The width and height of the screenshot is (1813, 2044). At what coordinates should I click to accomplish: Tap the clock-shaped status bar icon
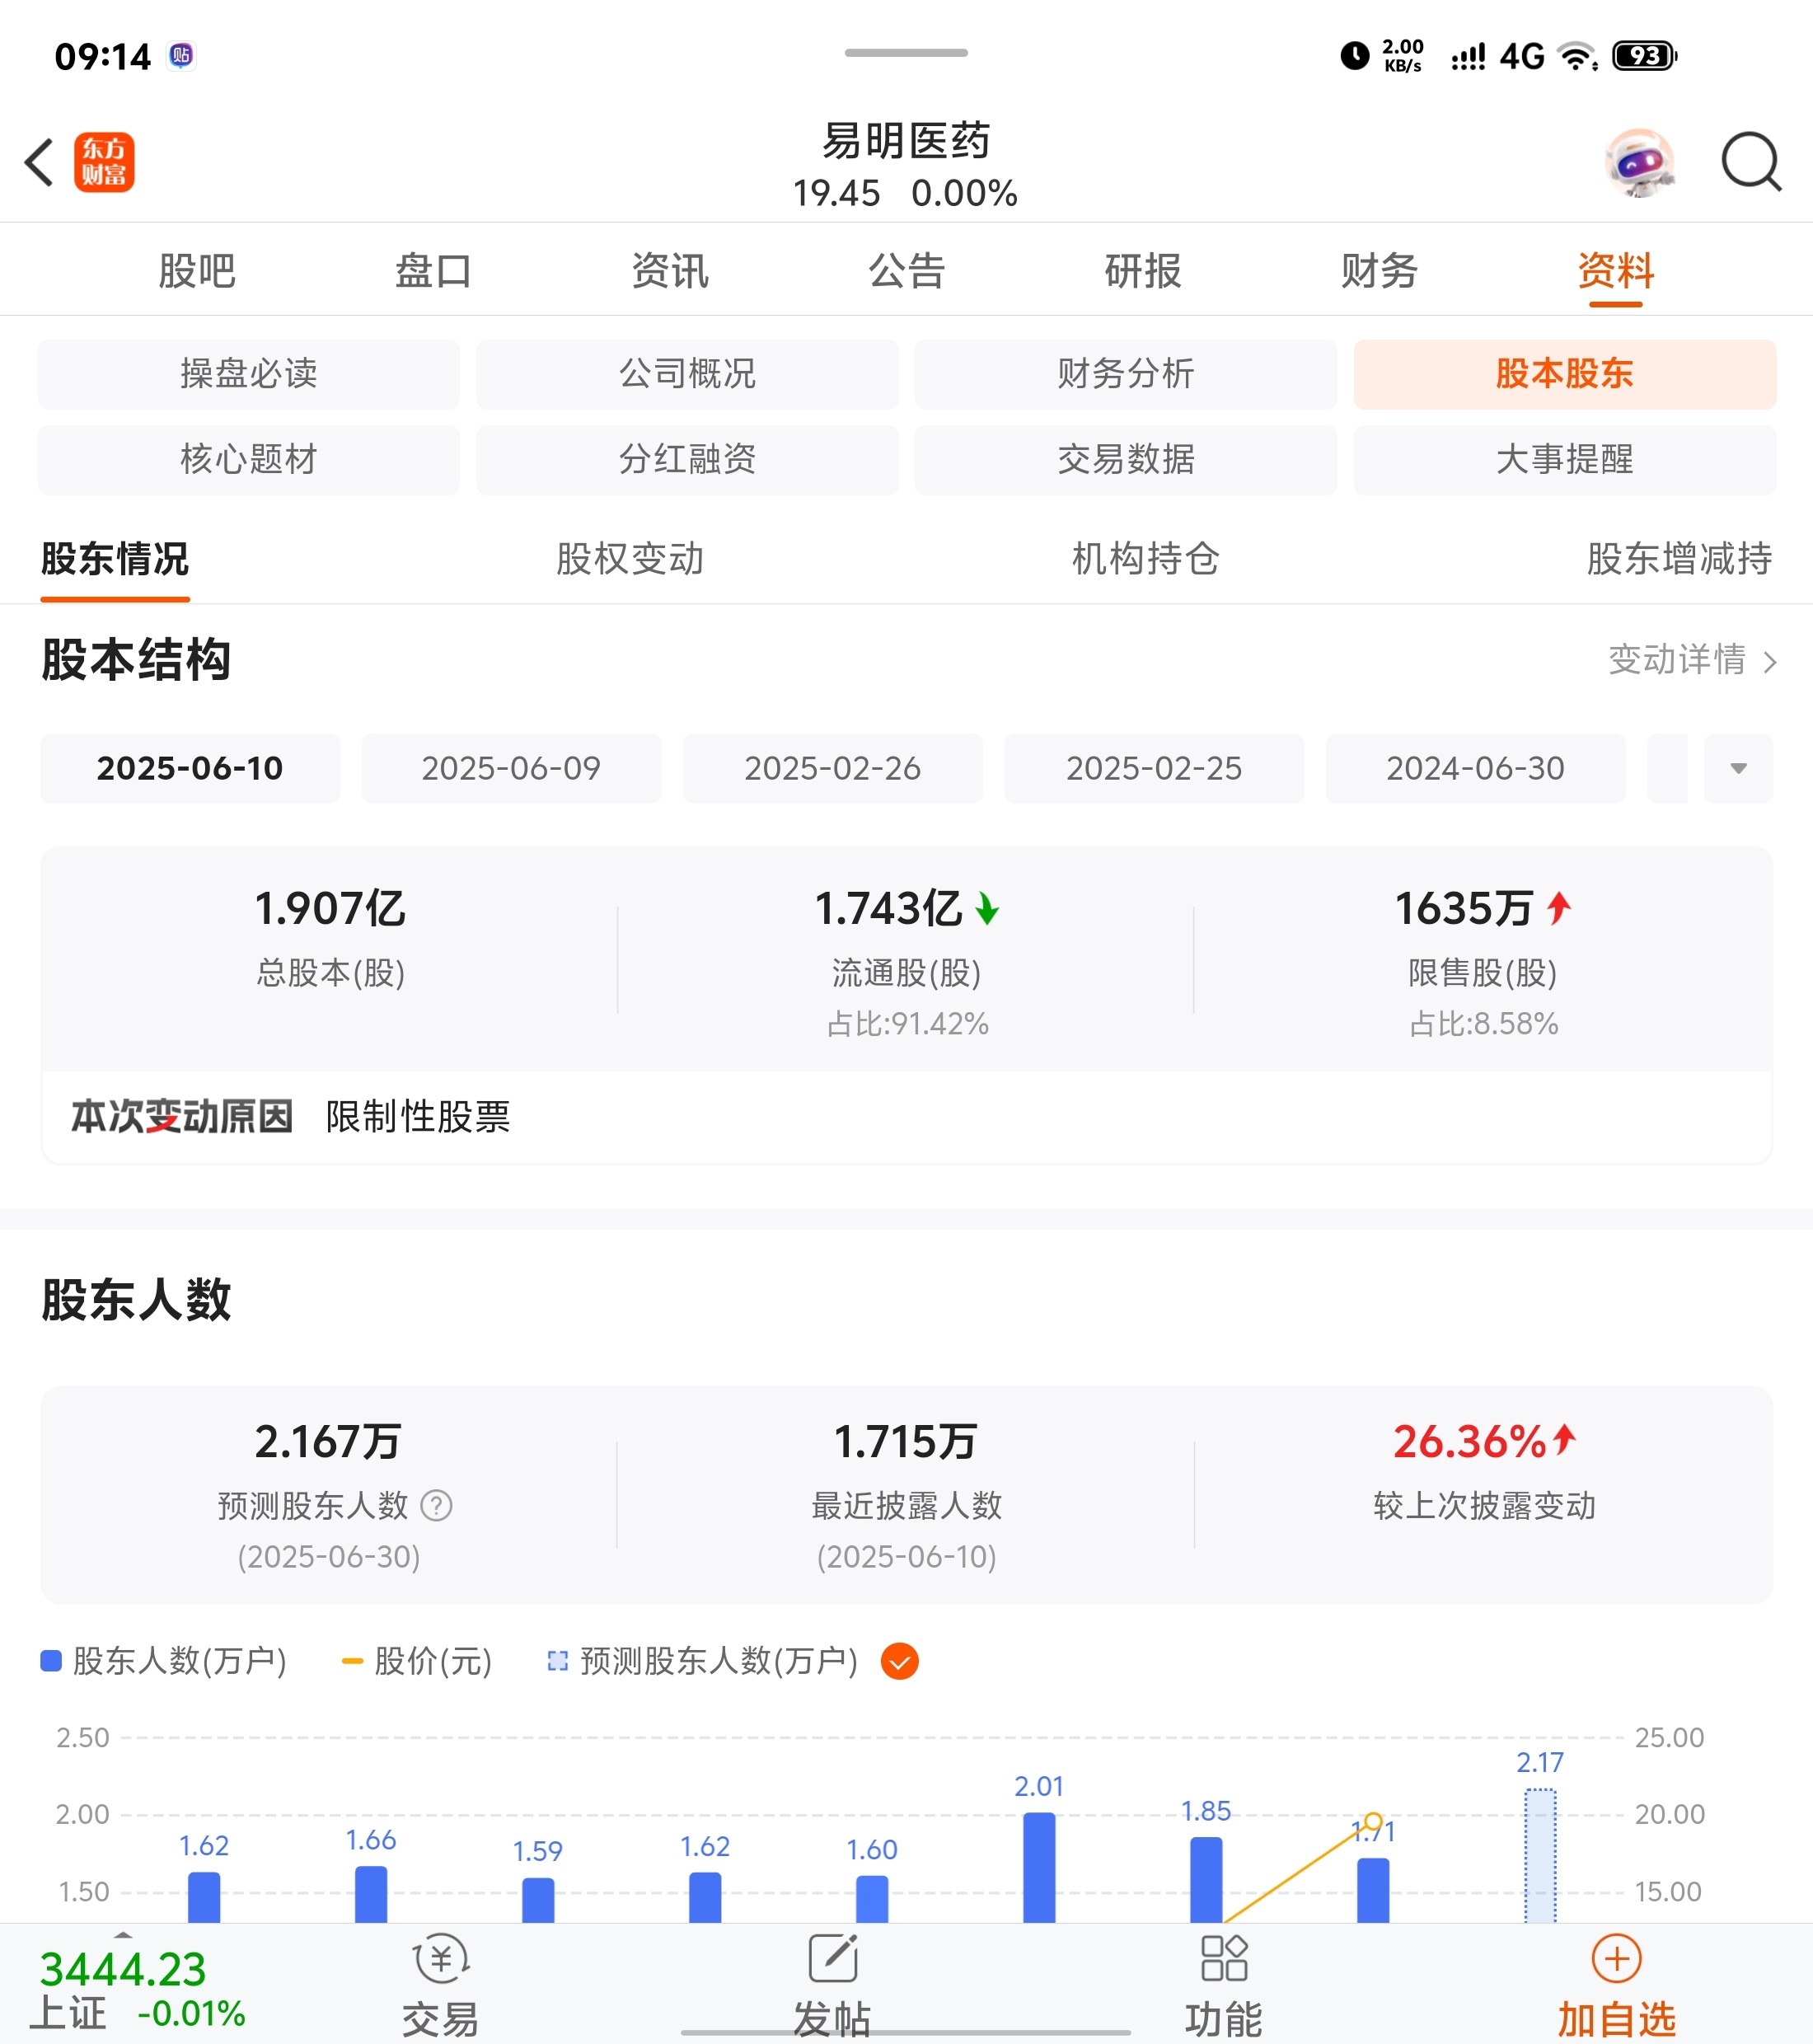coord(1355,55)
